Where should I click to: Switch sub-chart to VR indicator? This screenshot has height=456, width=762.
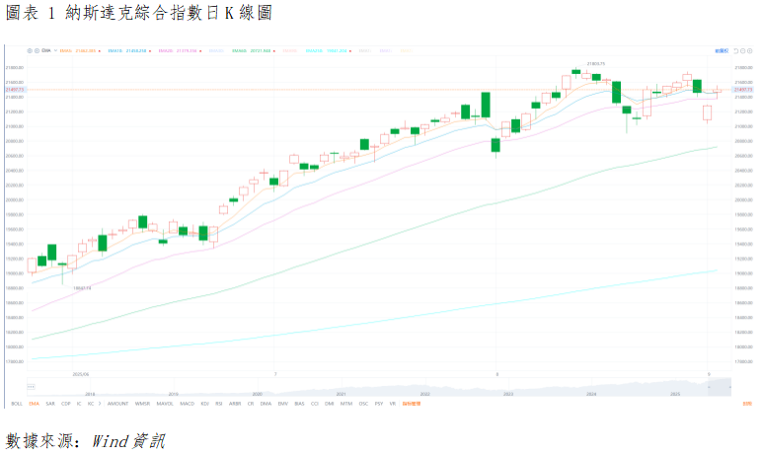(393, 404)
